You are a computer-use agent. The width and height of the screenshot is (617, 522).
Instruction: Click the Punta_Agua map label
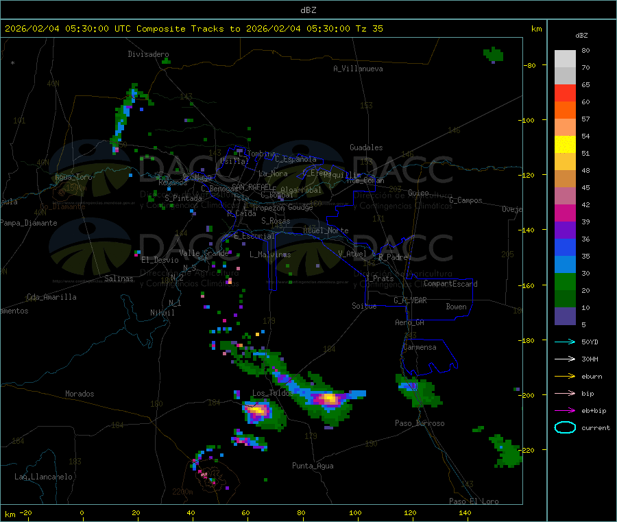[x=313, y=466]
